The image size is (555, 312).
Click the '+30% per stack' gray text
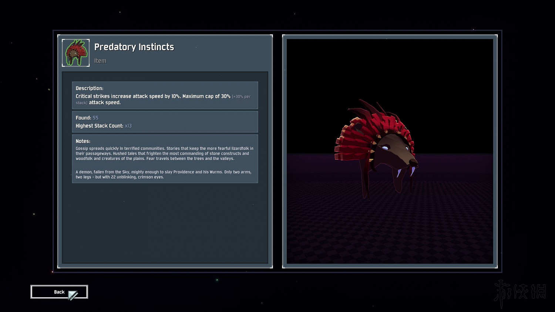pyautogui.click(x=241, y=97)
